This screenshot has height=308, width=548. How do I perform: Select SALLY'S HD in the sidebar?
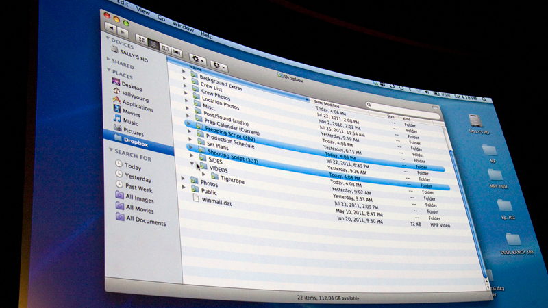[x=129, y=53]
